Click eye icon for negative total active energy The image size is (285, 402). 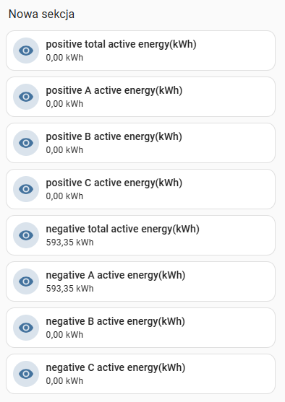click(26, 235)
